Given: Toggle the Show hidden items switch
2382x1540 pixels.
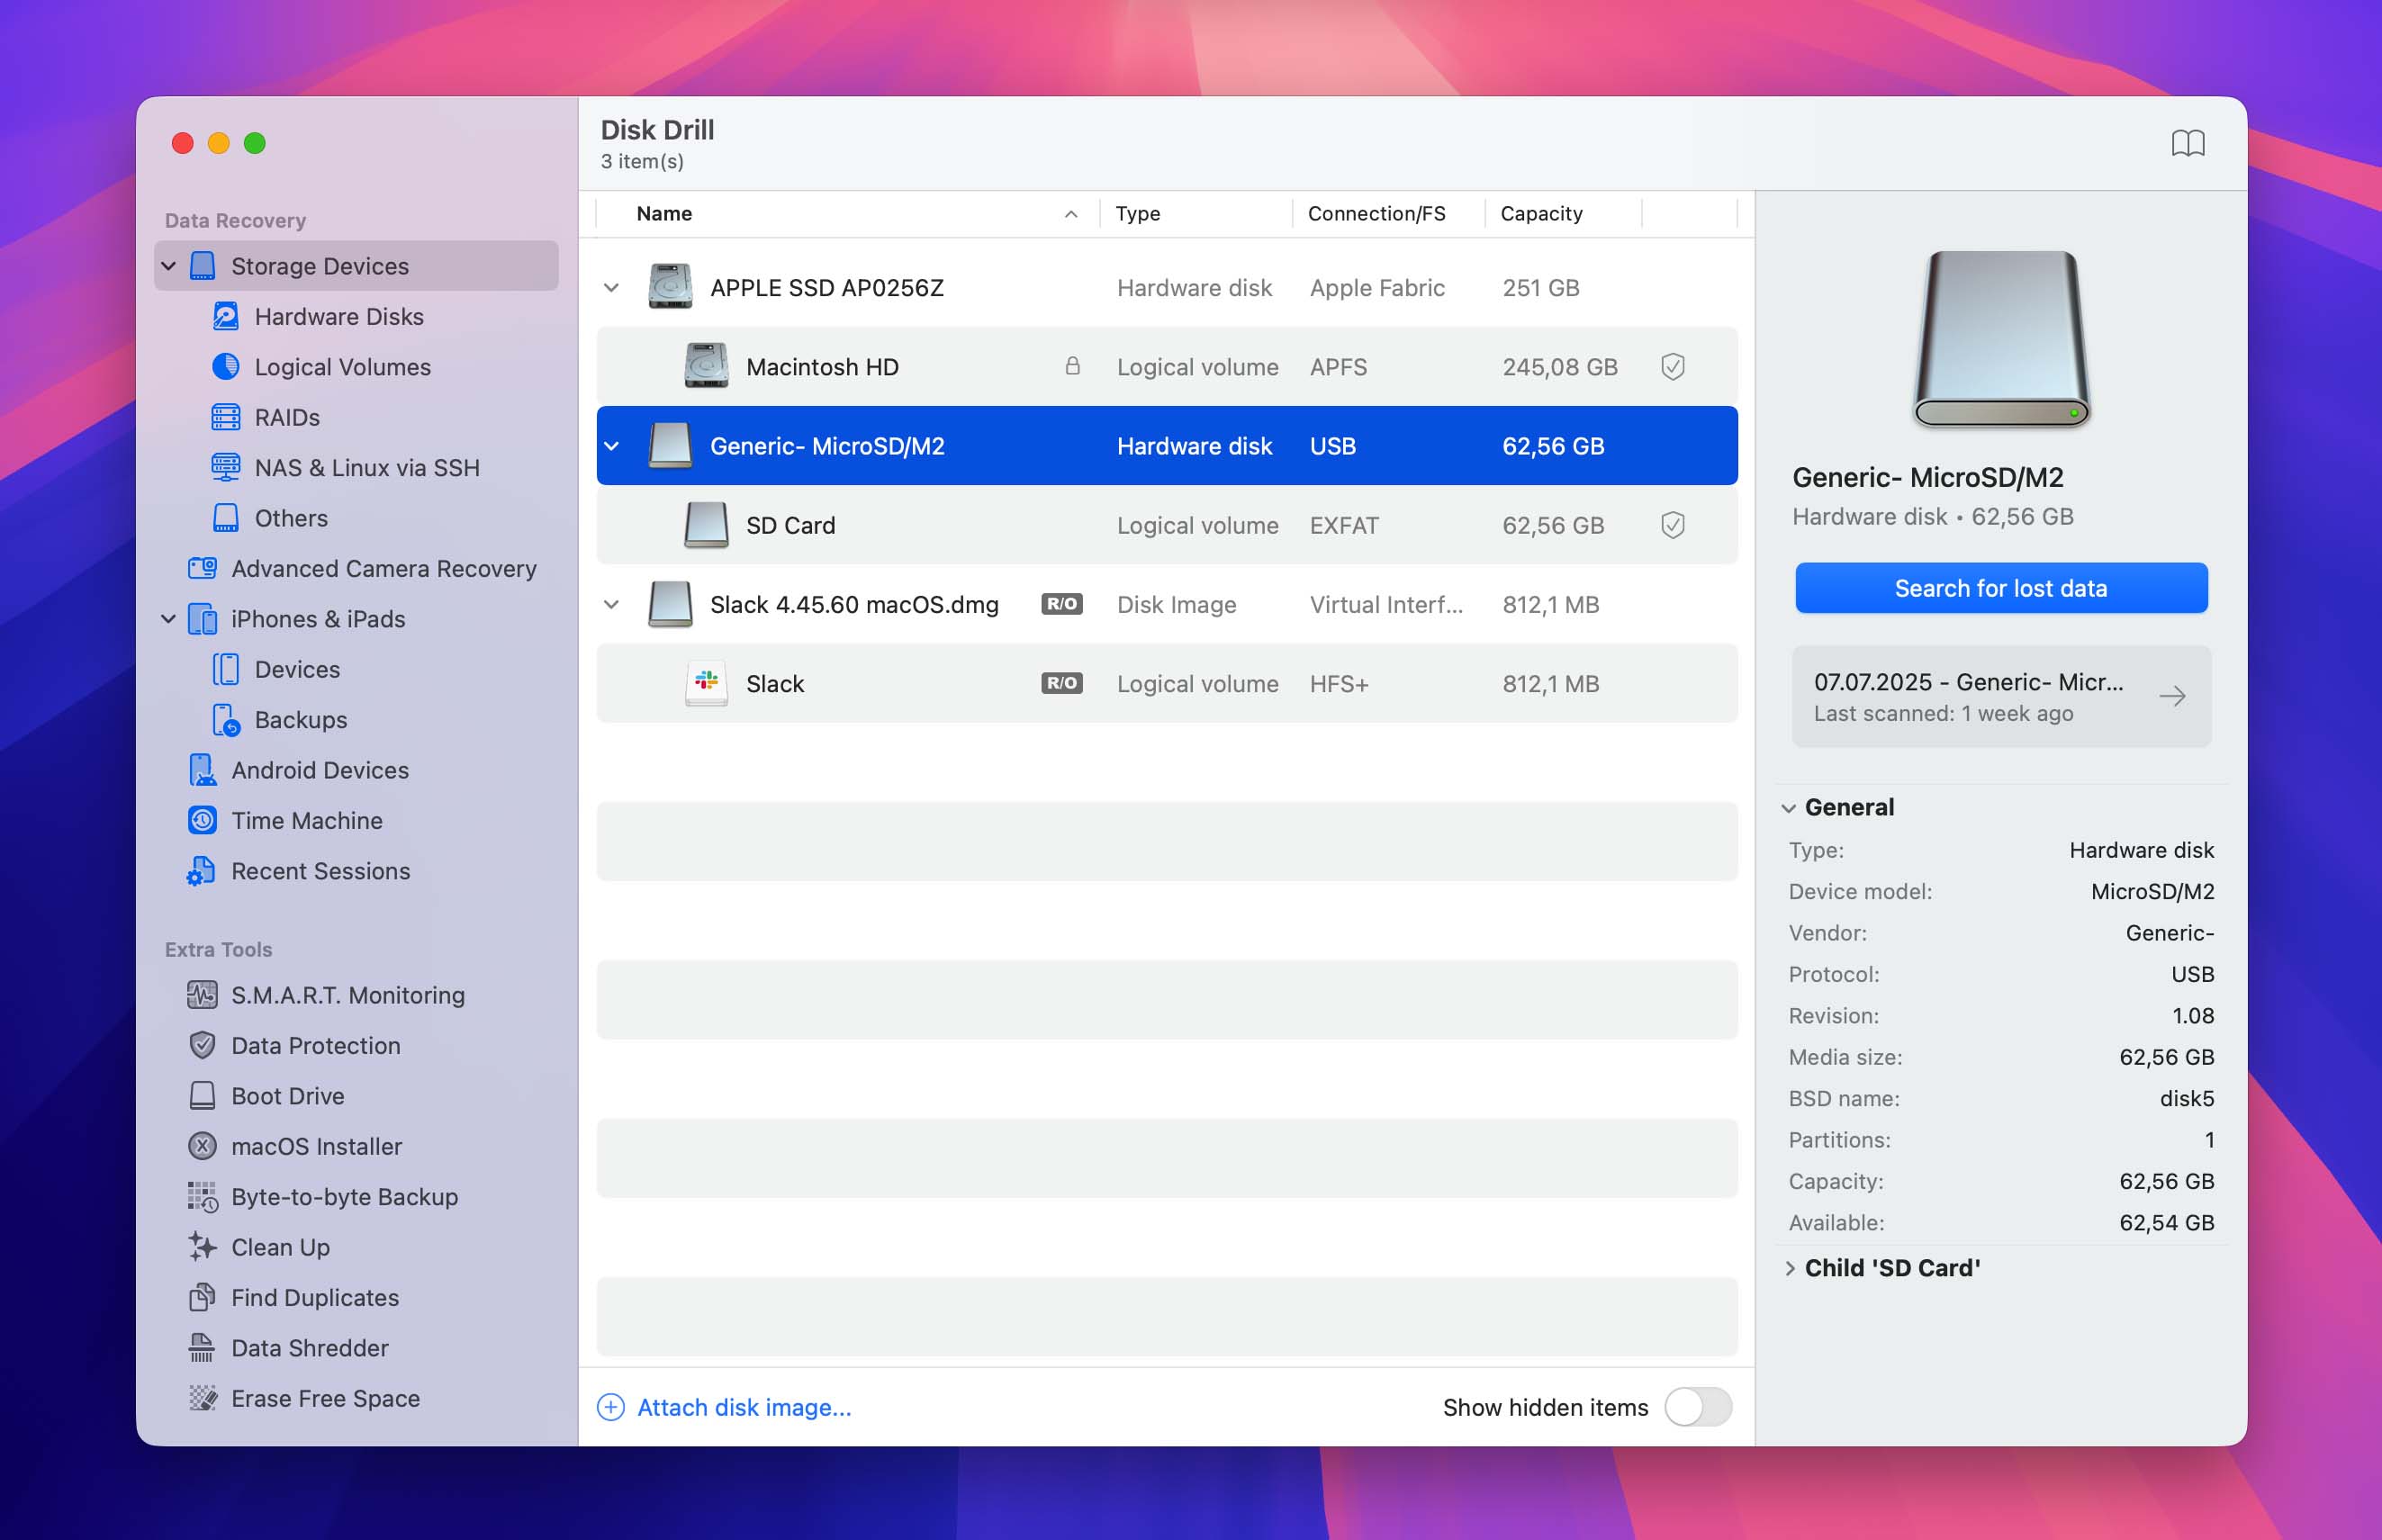Looking at the screenshot, I should point(1698,1407).
